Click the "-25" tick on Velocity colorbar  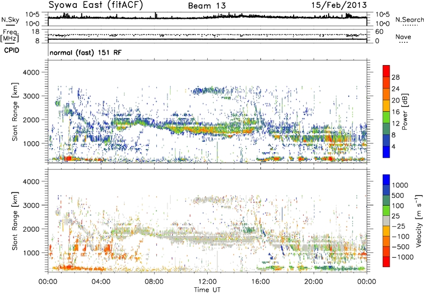(398, 226)
